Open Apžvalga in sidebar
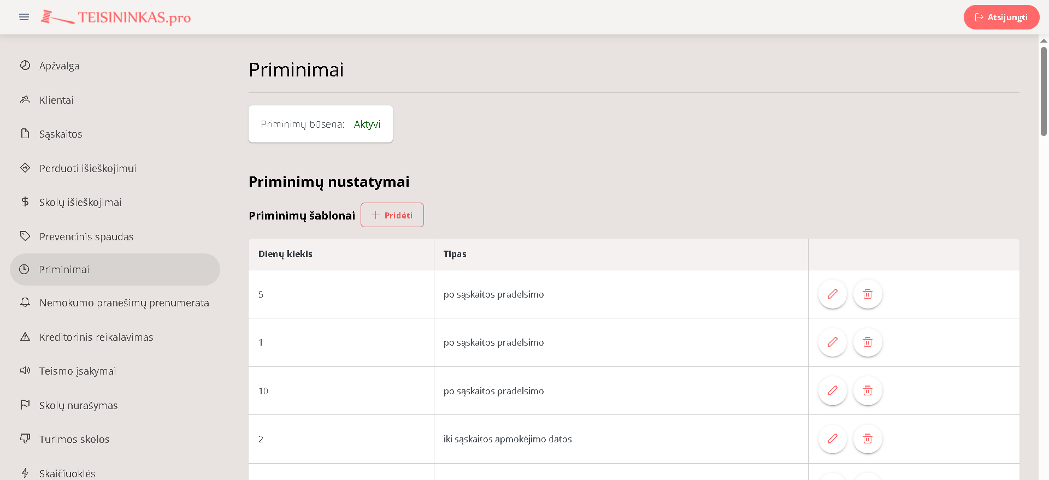This screenshot has width=1049, height=480. 60,66
